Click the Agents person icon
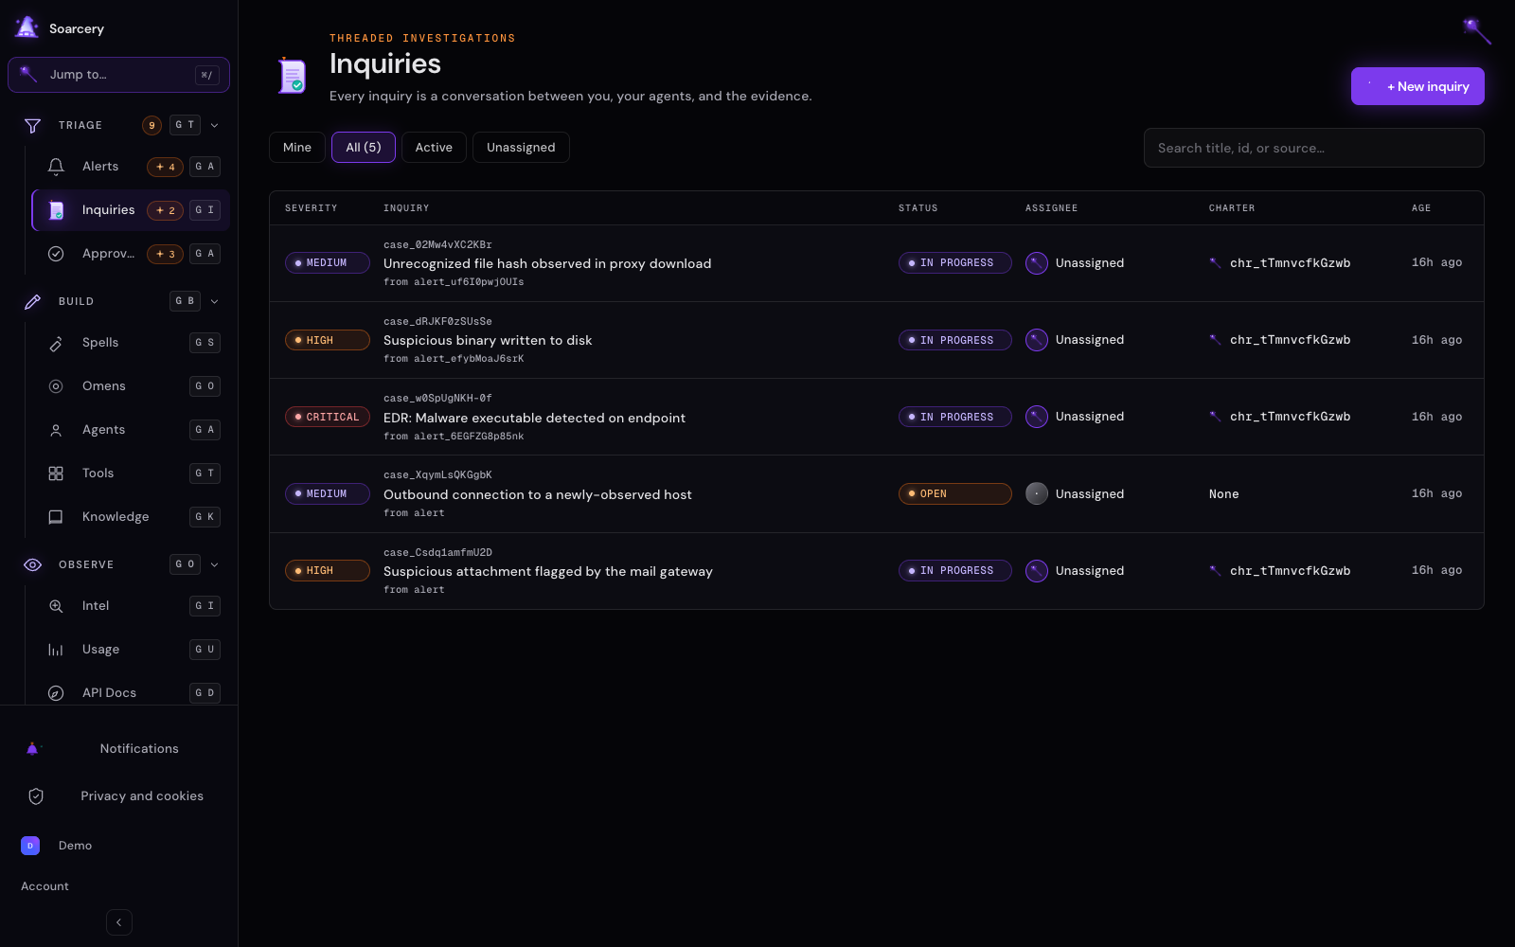Image resolution: width=1515 pixels, height=947 pixels. 56,430
